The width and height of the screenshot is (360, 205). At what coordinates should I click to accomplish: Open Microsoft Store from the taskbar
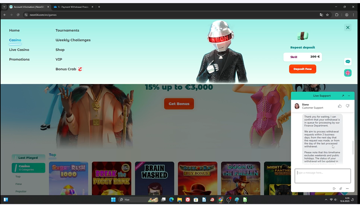pos(196,199)
